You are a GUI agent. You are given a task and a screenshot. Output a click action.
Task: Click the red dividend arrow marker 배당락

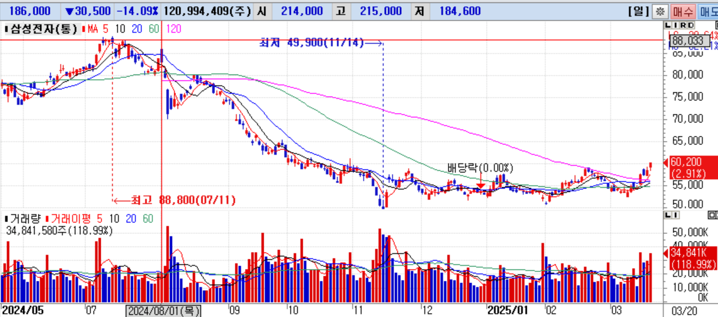[480, 185]
